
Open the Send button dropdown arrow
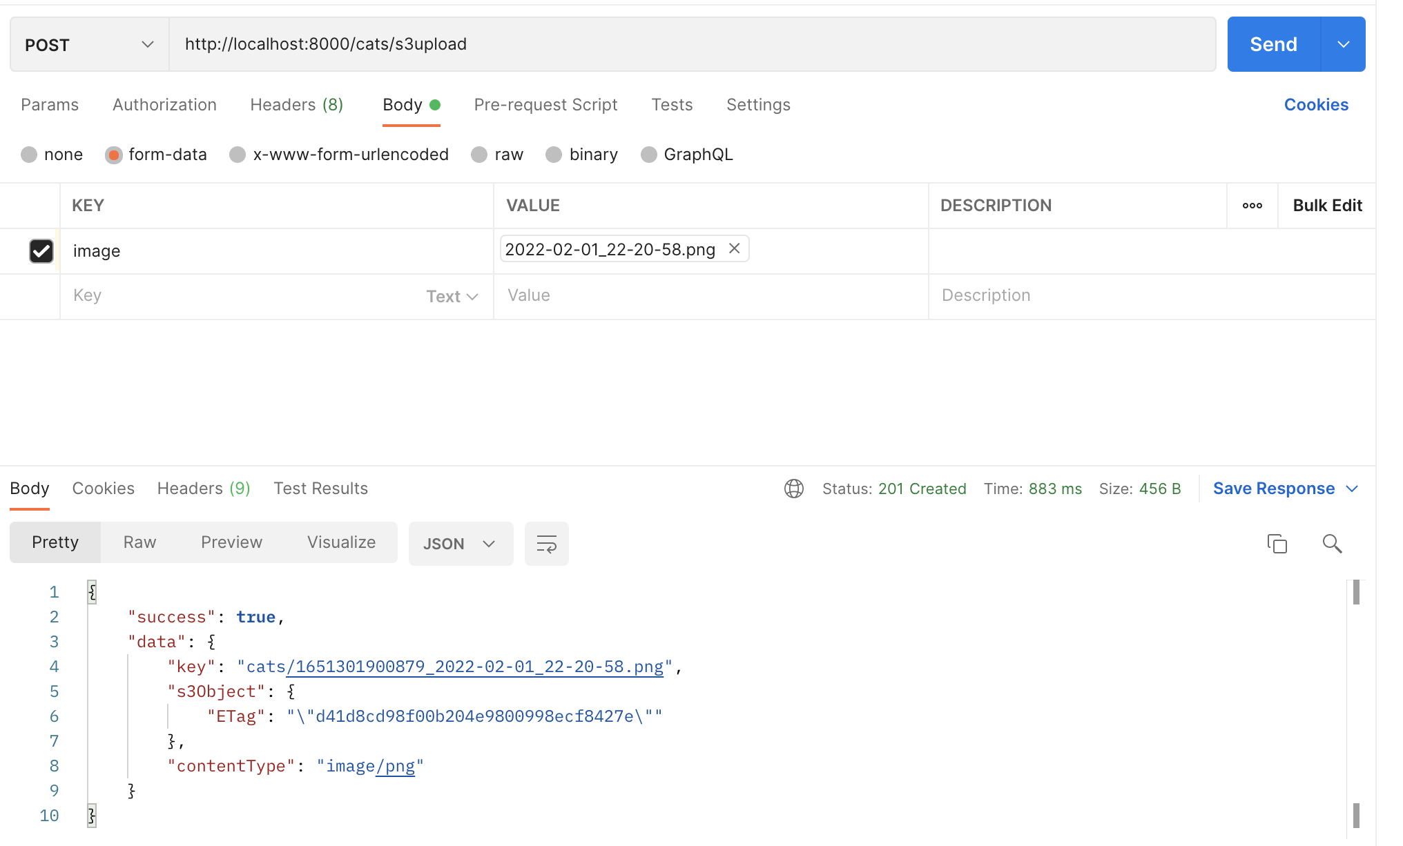tap(1343, 44)
